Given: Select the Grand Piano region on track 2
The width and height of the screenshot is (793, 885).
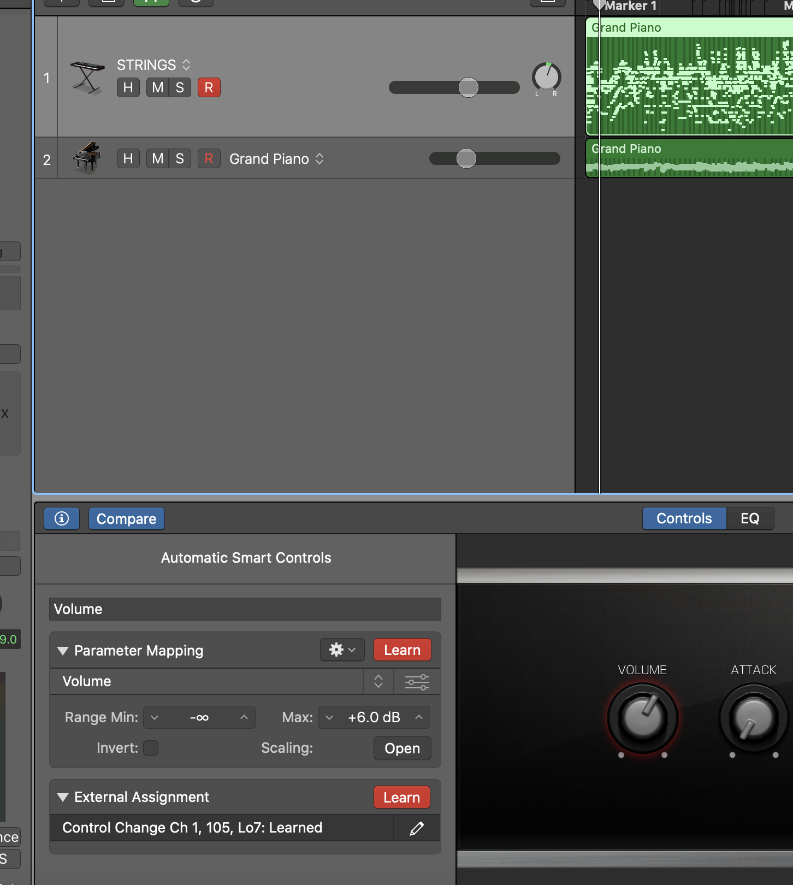Looking at the screenshot, I should coord(689,158).
